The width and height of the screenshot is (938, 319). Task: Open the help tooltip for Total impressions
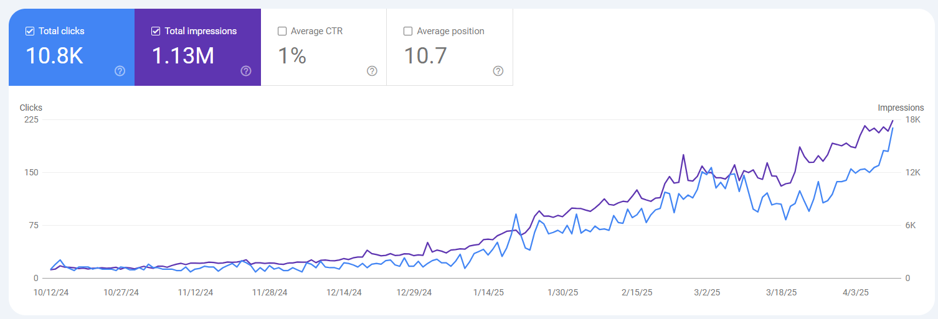tap(246, 71)
